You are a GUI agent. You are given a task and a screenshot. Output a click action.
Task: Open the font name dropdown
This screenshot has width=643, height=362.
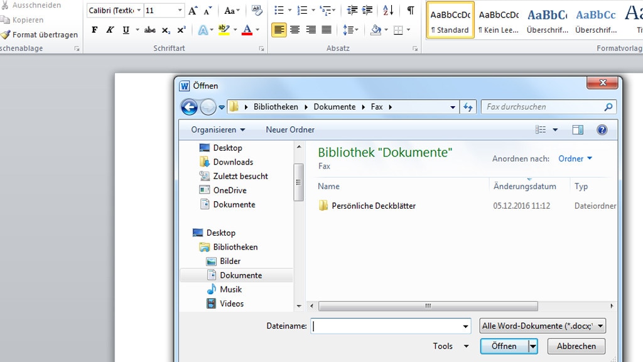(139, 10)
